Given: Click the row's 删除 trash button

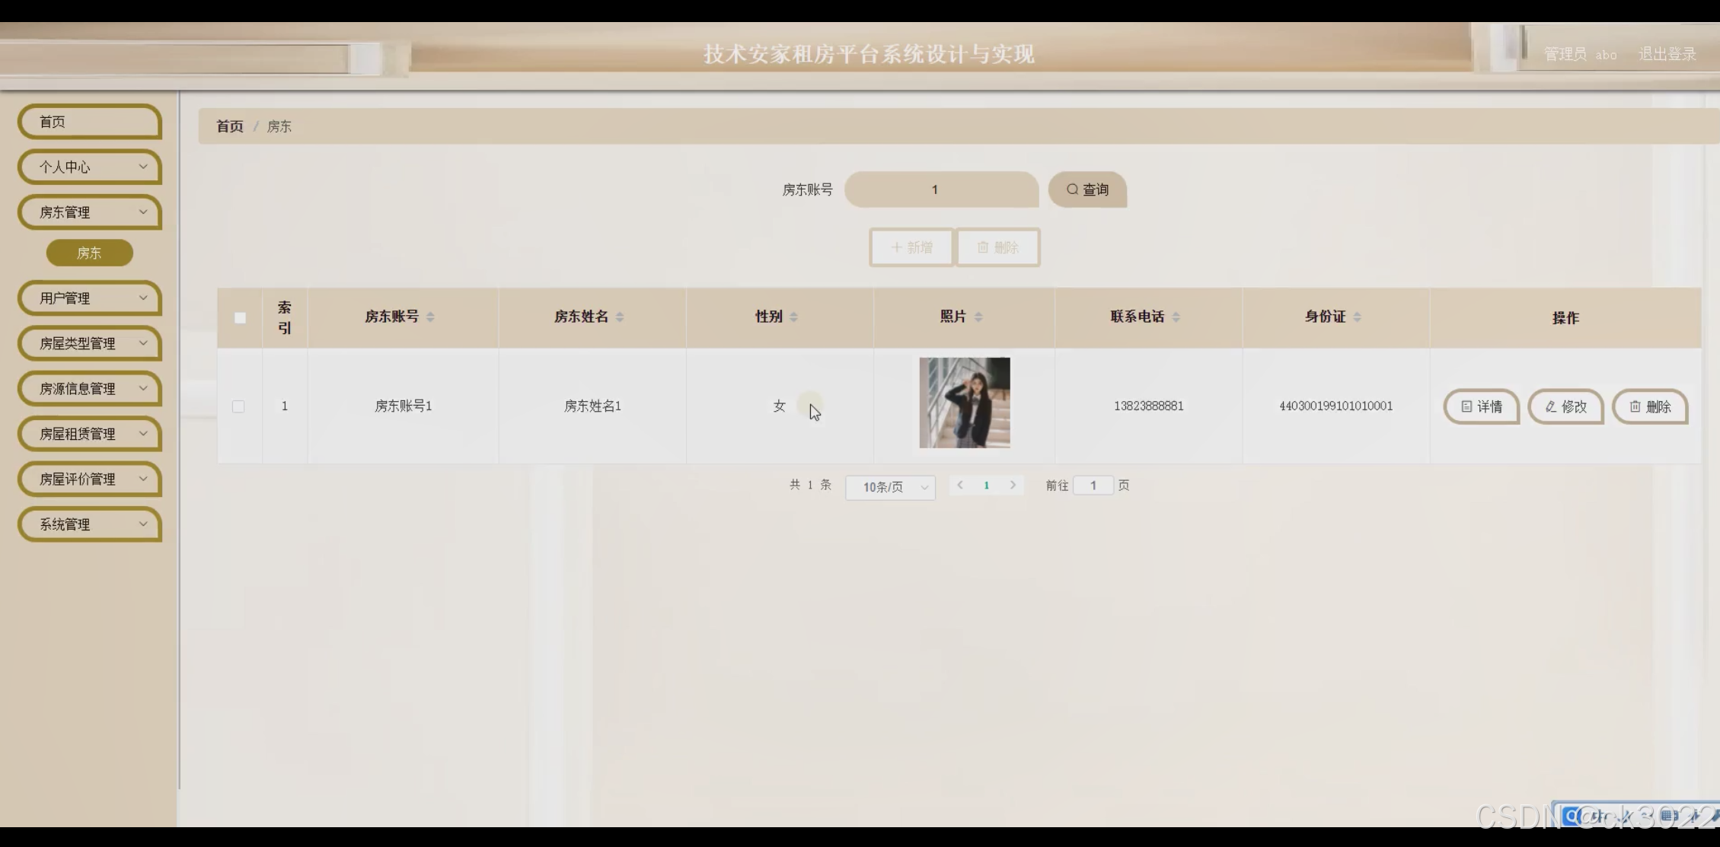Looking at the screenshot, I should coord(1649,406).
